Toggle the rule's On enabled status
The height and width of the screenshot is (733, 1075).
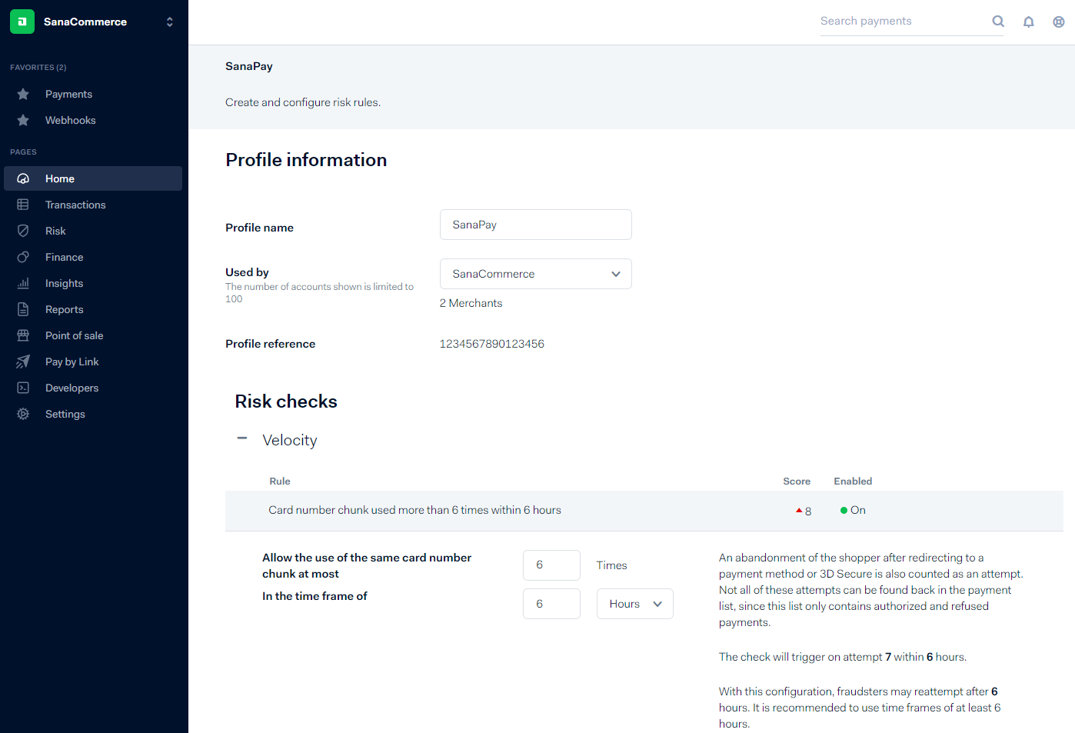click(854, 510)
